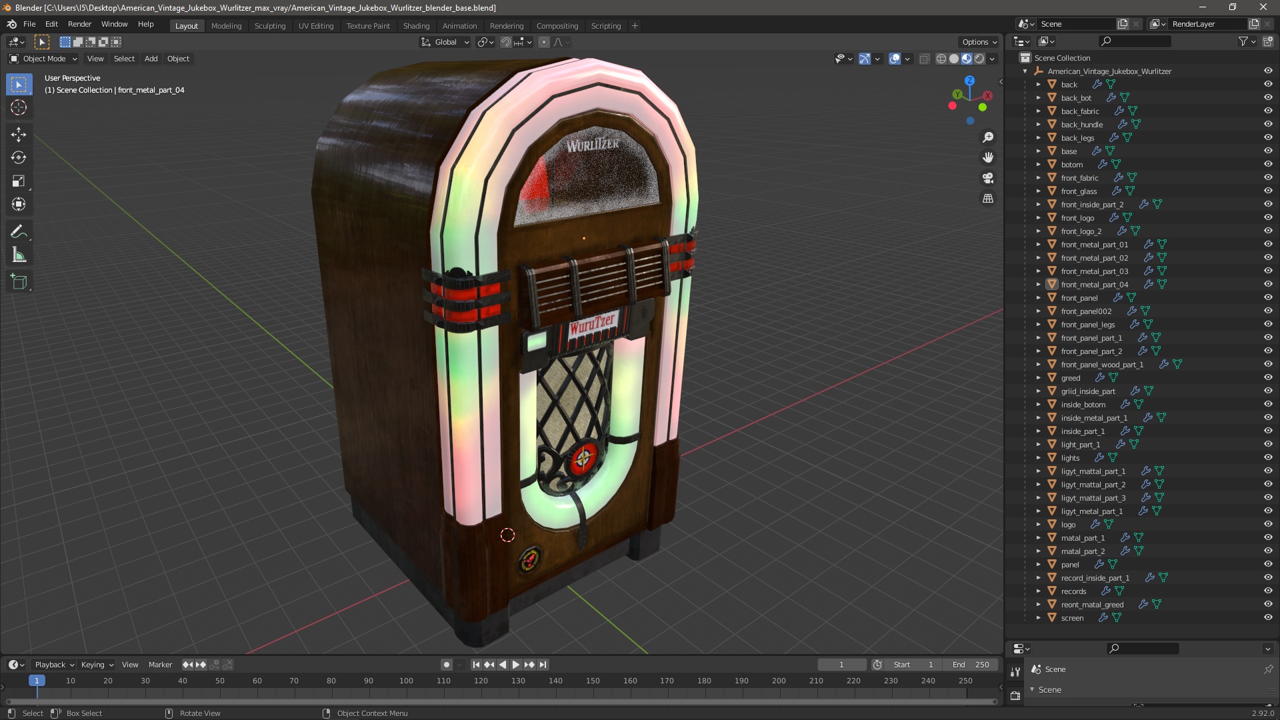Click the pan view hand icon
The height and width of the screenshot is (720, 1280).
pyautogui.click(x=988, y=157)
